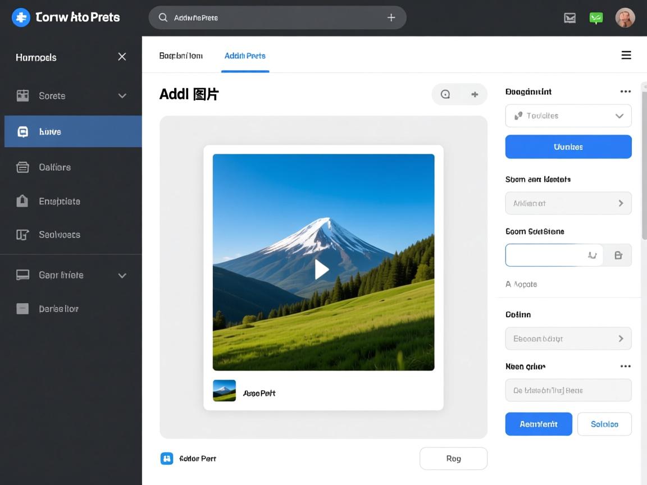
Task: Open the user profile avatar
Action: tap(625, 18)
